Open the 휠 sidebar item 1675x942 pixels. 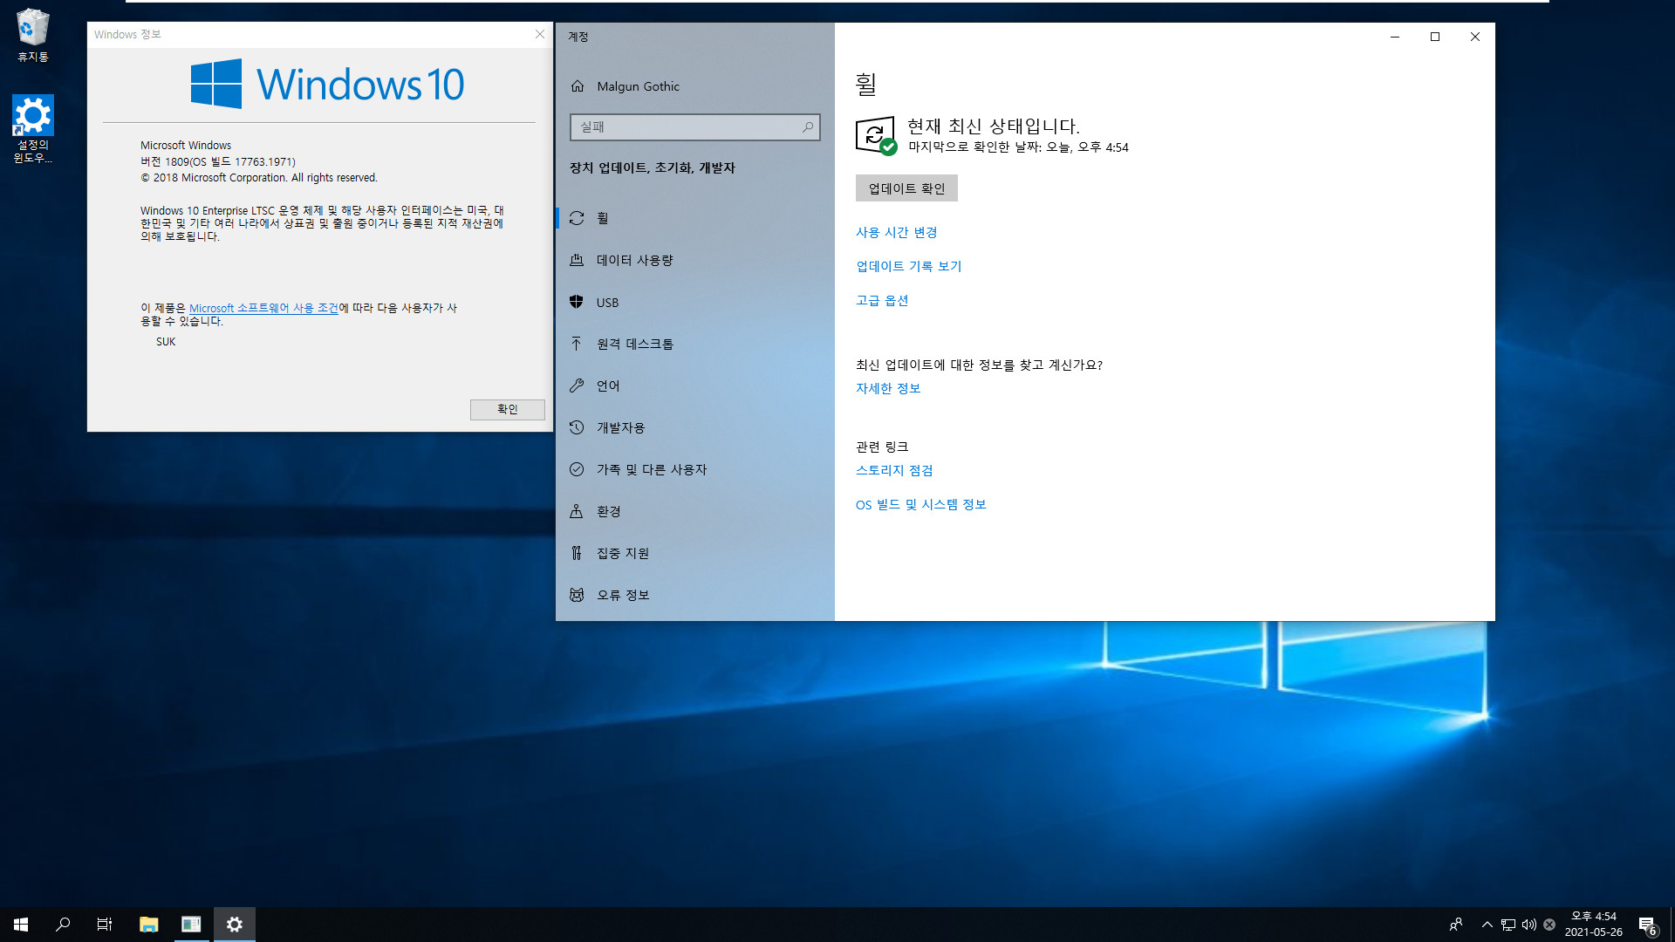pyautogui.click(x=695, y=218)
